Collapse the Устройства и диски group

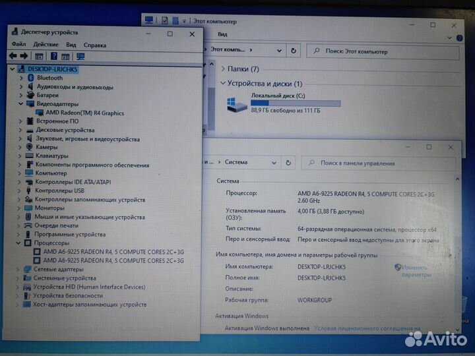click(x=223, y=82)
